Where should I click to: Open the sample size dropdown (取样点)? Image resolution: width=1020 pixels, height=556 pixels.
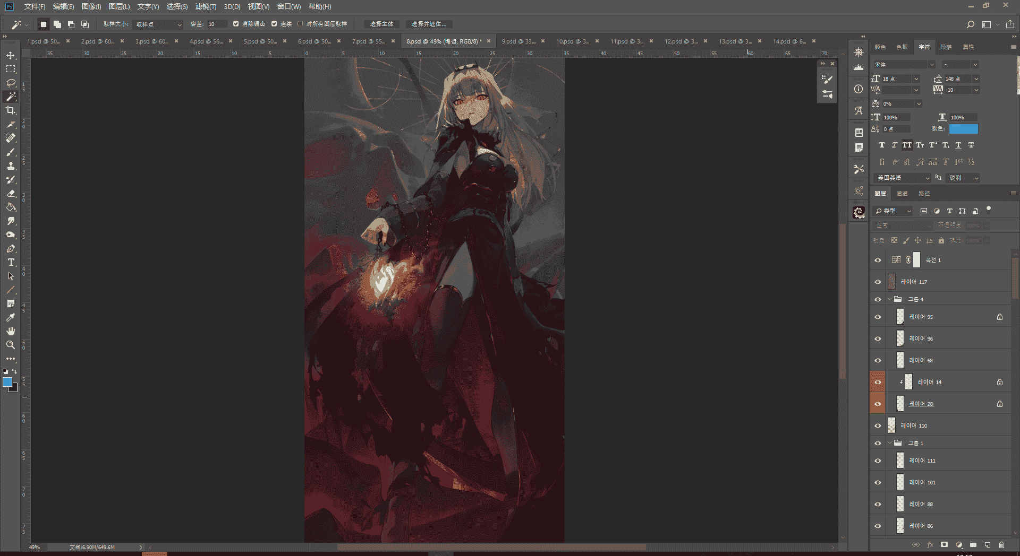click(158, 24)
